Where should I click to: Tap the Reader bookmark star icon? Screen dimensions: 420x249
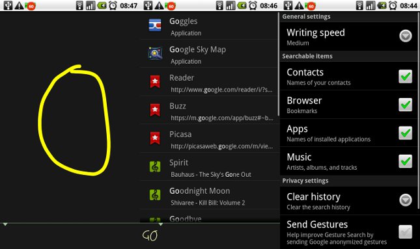click(155, 81)
